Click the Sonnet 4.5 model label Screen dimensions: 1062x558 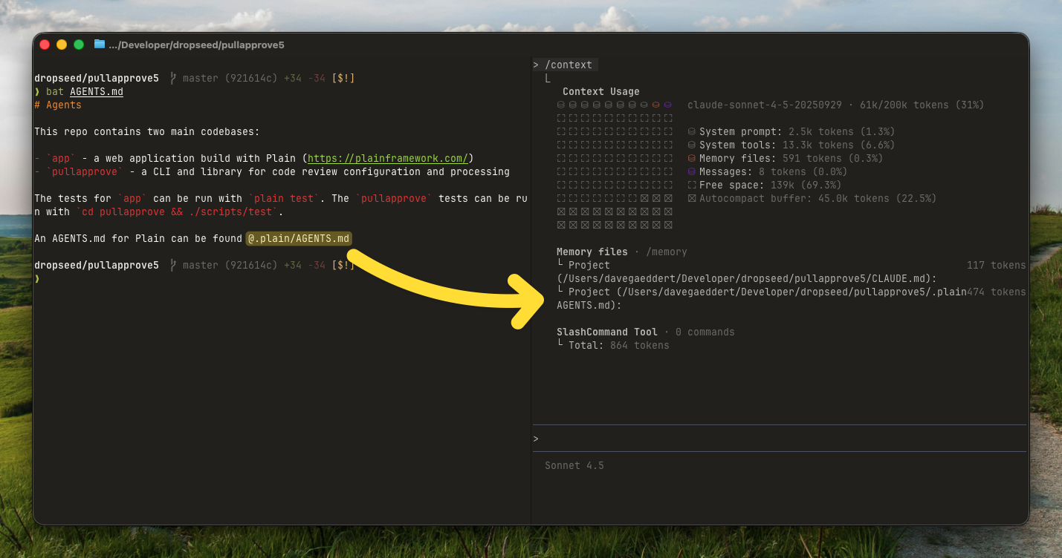click(x=574, y=466)
